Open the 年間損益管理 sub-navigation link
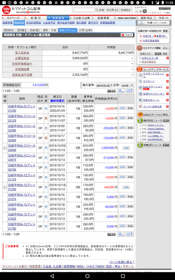Screen dimensions: 175x280 (107, 23)
